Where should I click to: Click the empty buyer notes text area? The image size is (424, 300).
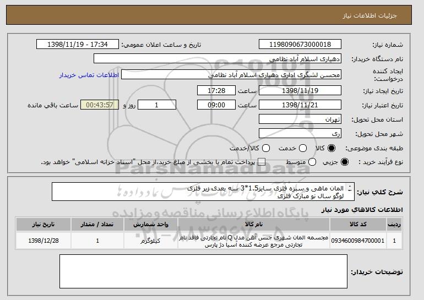pos(203,271)
